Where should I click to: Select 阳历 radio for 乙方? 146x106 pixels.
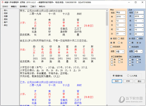130,39
